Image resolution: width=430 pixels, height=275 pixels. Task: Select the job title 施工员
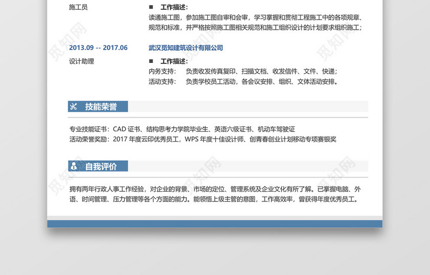[78, 7]
